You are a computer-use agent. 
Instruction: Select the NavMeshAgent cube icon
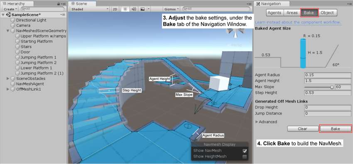pos(13,84)
